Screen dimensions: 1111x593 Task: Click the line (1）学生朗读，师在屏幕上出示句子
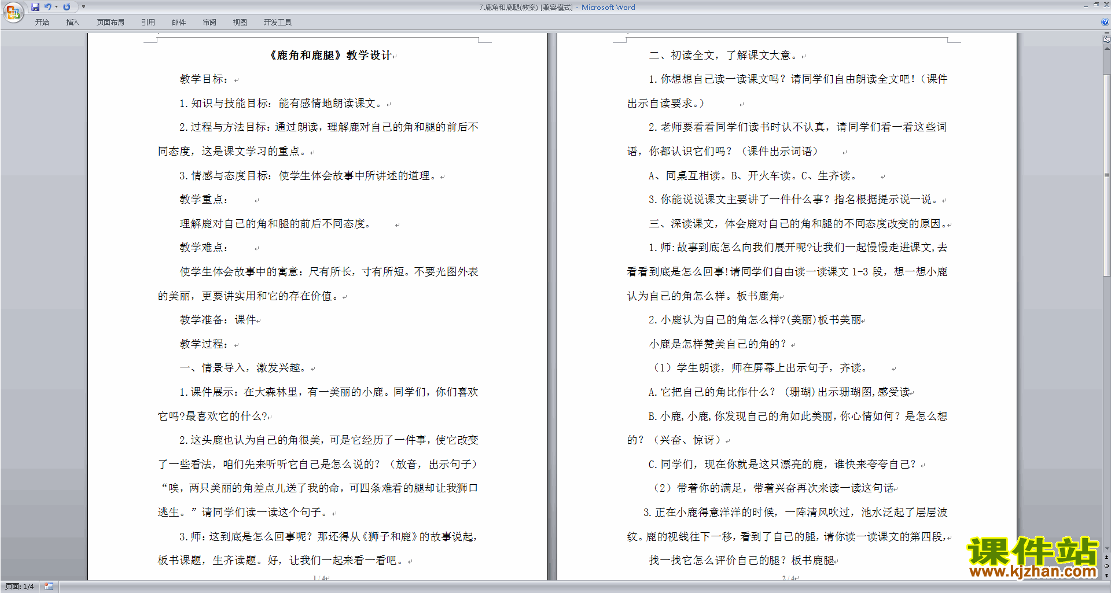tap(758, 368)
